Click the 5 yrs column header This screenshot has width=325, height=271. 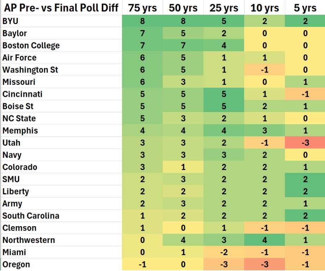pyautogui.click(x=305, y=8)
